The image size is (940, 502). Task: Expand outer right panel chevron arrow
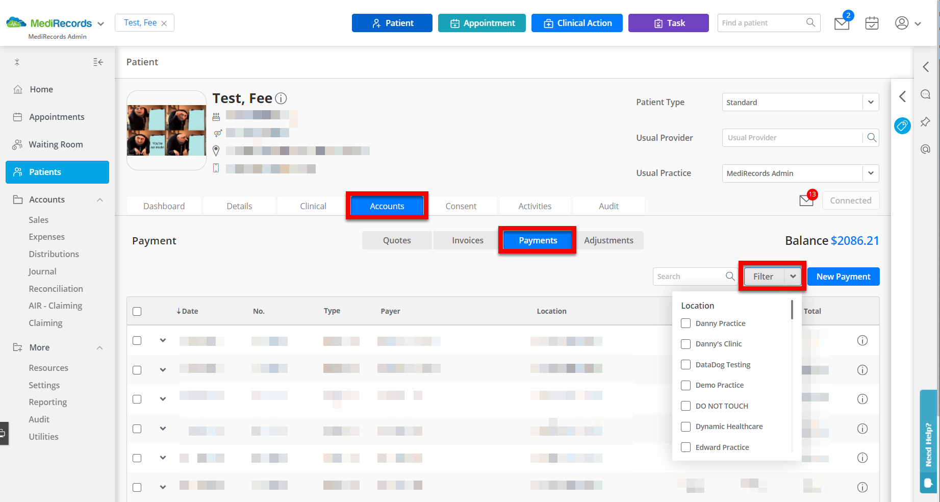click(926, 67)
